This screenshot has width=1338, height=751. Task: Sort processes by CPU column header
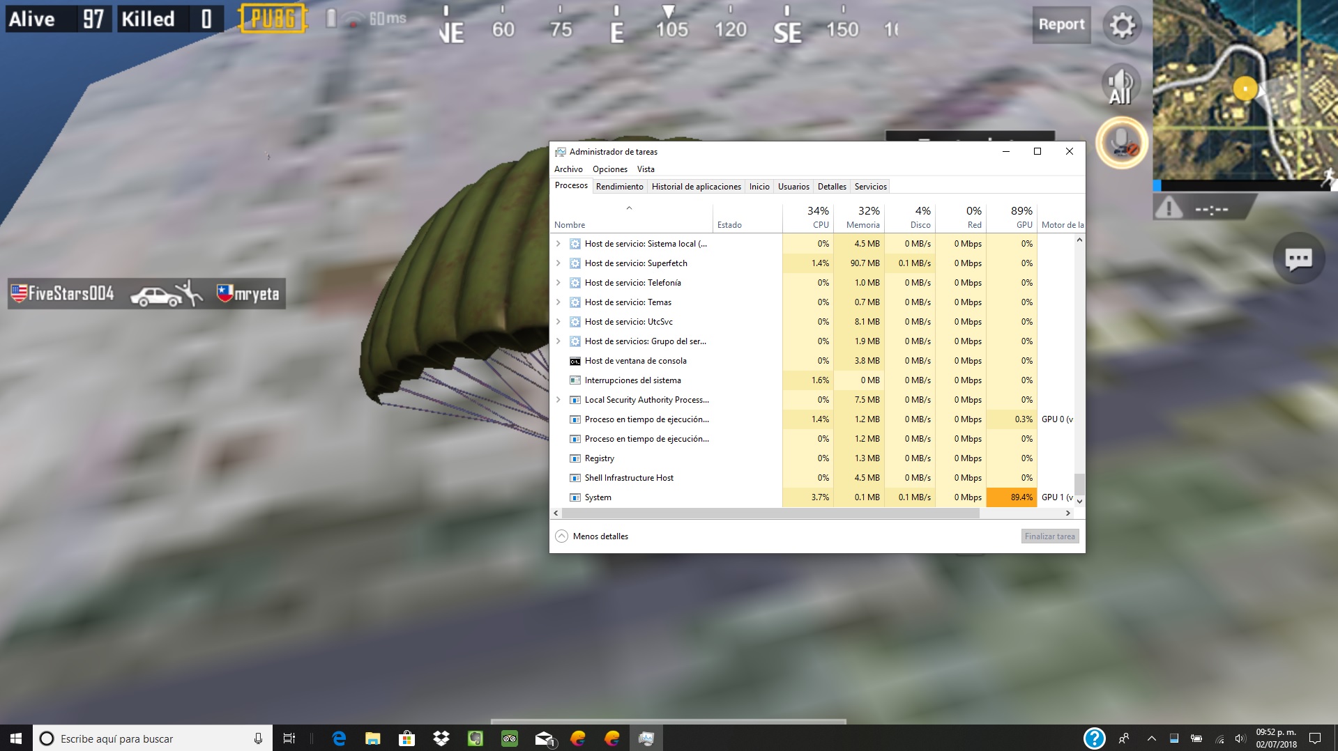pos(808,218)
